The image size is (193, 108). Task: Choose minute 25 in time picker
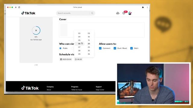pyautogui.click(x=89, y=47)
